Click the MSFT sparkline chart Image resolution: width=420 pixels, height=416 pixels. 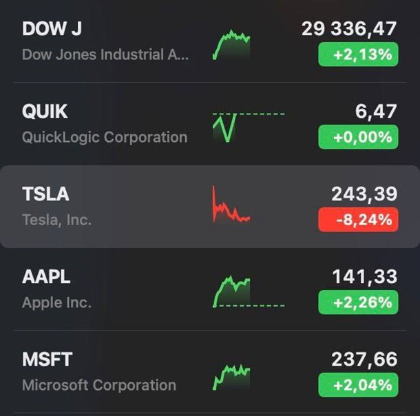pyautogui.click(x=231, y=375)
